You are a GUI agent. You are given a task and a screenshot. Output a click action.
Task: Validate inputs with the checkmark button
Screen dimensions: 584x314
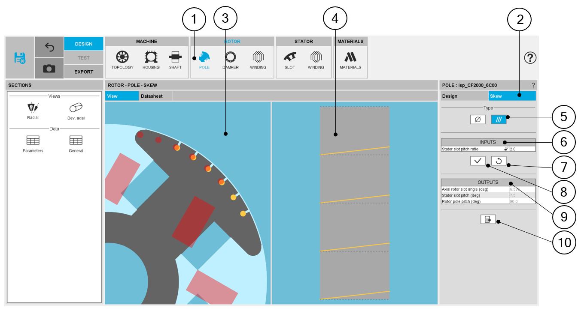pos(478,161)
